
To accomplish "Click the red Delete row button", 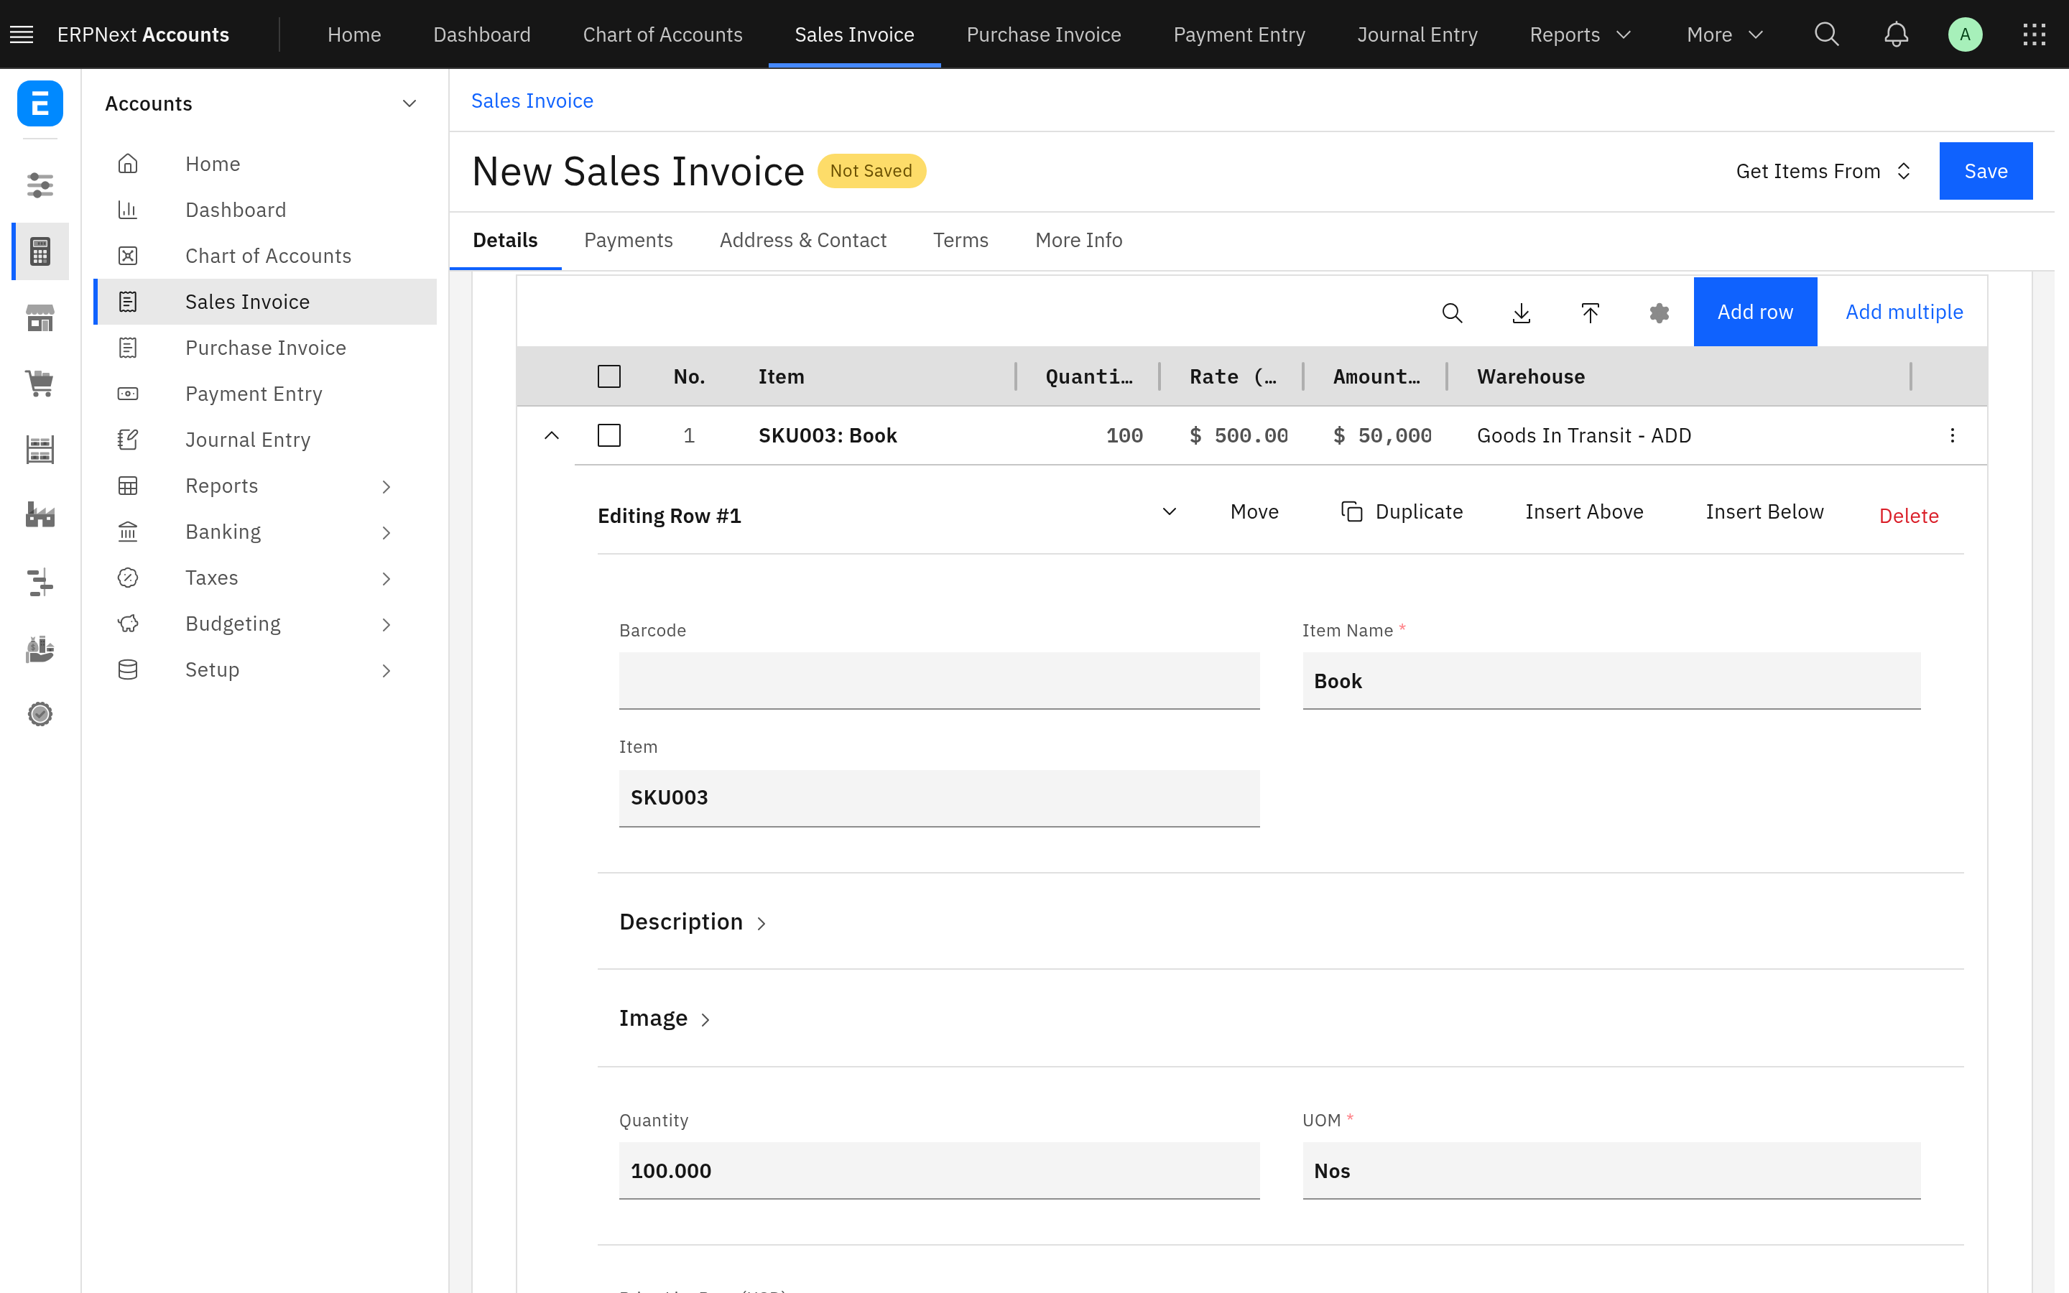I will [x=1908, y=516].
